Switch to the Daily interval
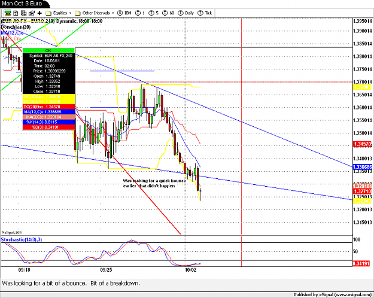This screenshot has height=298, width=374. tap(186, 13)
